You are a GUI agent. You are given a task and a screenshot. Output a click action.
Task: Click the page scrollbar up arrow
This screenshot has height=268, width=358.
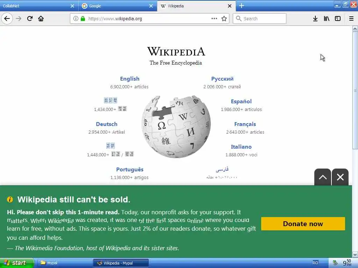[355, 29]
